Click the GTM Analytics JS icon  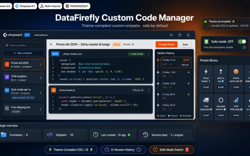[x=7, y=77]
